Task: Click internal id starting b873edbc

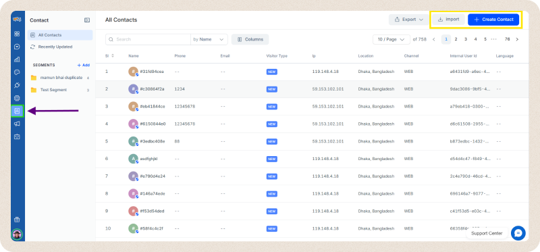Action: [x=470, y=141]
